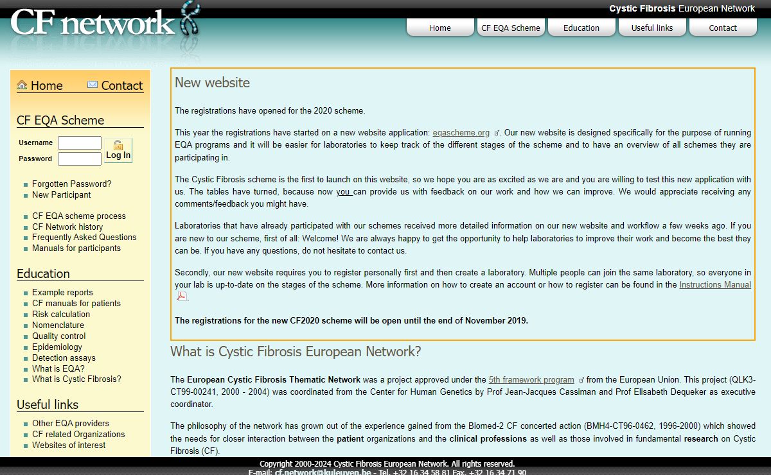Follow the eqascheme.org link
Screen dimensions: 771x475
(x=461, y=133)
